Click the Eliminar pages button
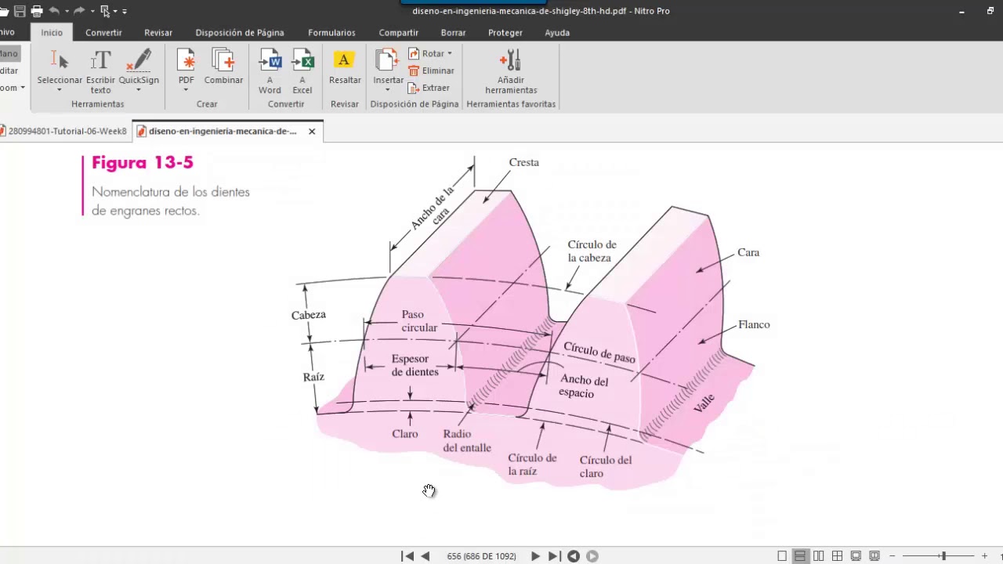 (431, 70)
